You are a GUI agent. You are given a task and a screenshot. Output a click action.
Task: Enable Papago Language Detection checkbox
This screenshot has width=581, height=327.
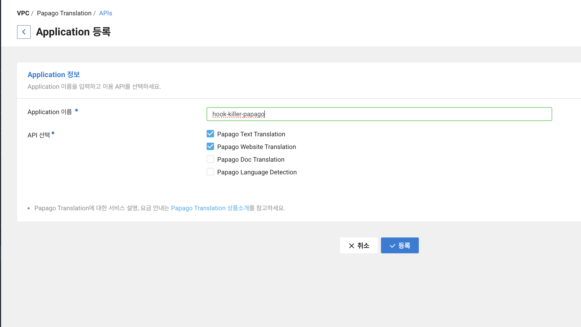click(210, 172)
